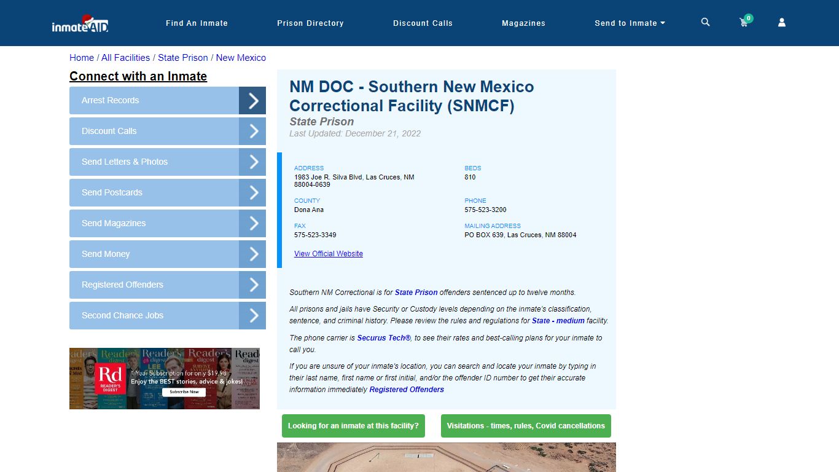The height and width of the screenshot is (472, 839).
Task: Click the arrow icon beside Send Magazines
Action: tap(252, 223)
